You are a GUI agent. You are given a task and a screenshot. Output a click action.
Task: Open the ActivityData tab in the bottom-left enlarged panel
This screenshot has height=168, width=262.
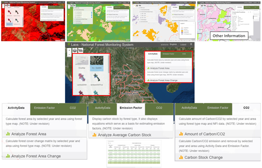tap(16, 108)
